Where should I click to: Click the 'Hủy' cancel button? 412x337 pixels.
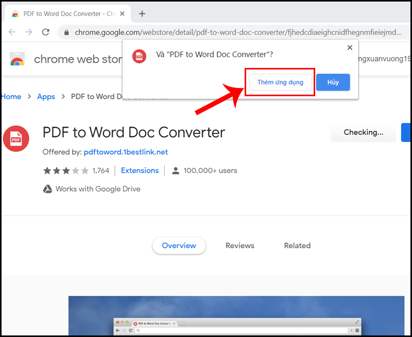click(333, 82)
